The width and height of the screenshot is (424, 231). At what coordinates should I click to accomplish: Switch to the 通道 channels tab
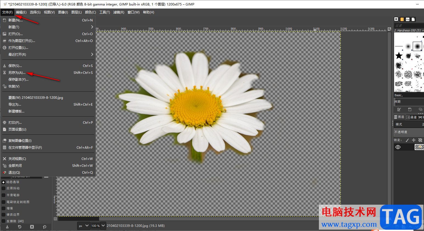pos(411,117)
